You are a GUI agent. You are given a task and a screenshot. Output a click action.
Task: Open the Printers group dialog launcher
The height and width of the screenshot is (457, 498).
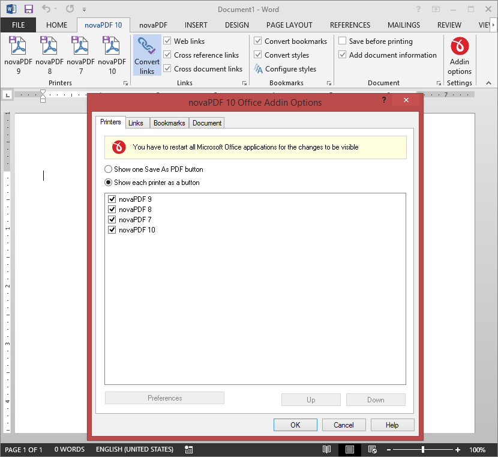tap(126, 83)
